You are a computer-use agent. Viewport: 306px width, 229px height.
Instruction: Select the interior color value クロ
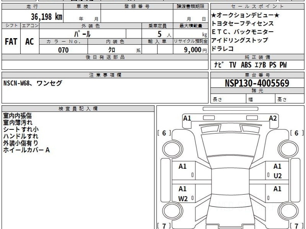pyautogui.click(x=112, y=50)
